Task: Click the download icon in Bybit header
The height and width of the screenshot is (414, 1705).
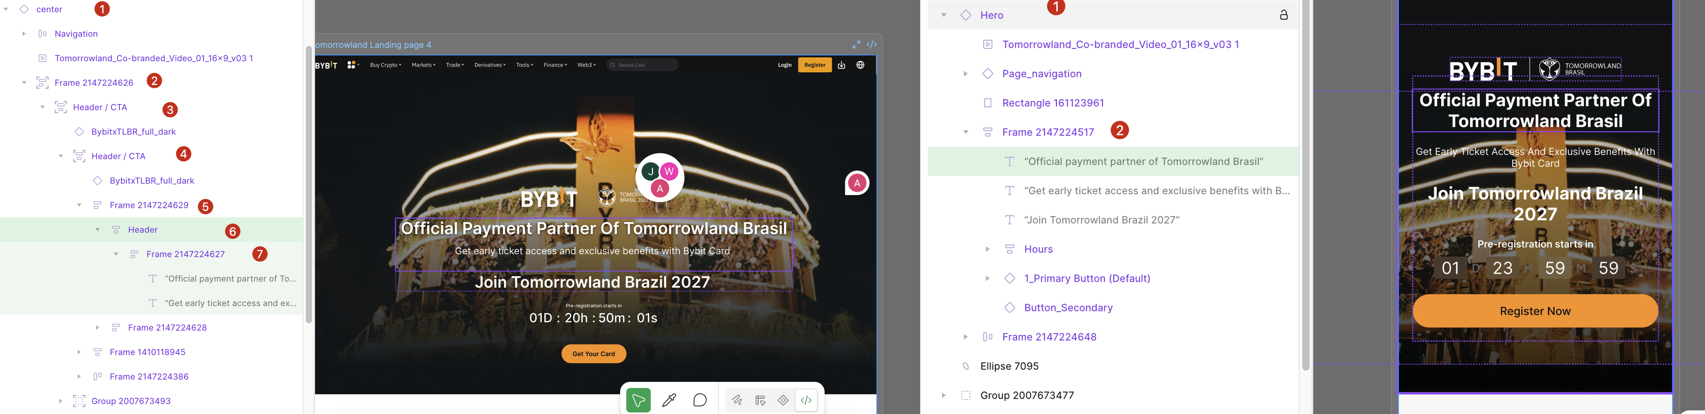Action: pyautogui.click(x=841, y=65)
